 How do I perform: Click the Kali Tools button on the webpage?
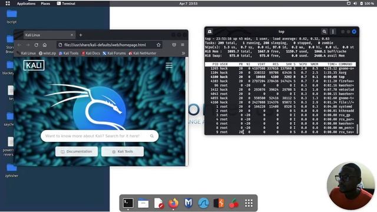pyautogui.click(x=123, y=152)
